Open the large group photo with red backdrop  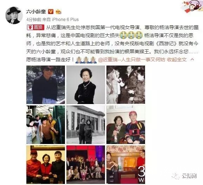(86, 165)
